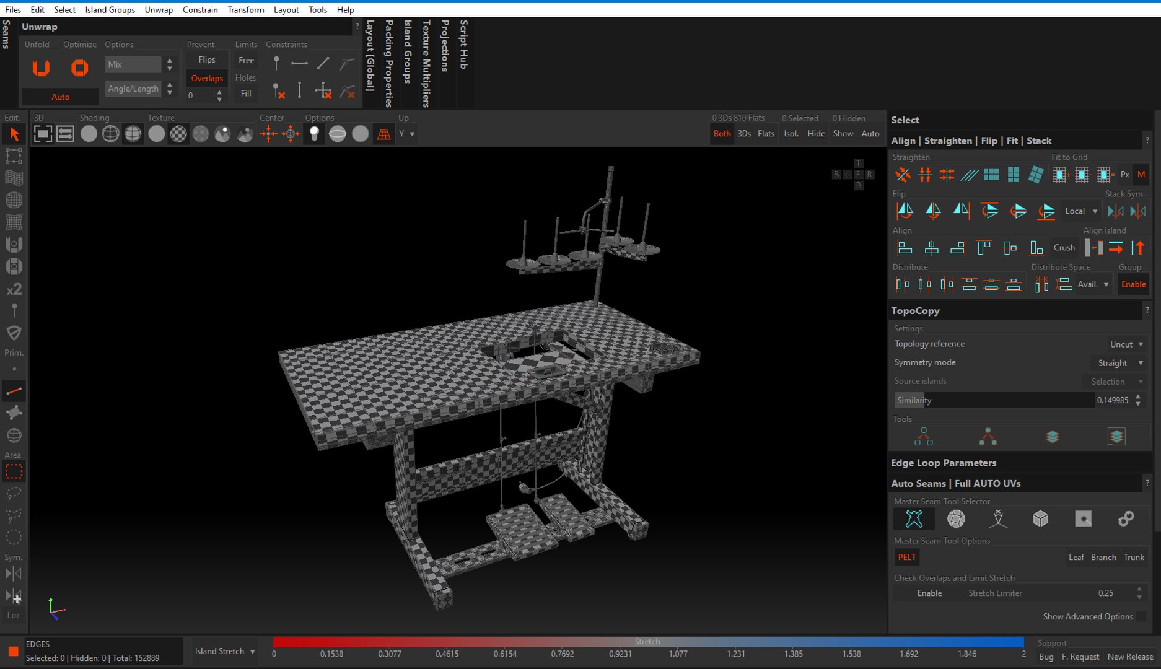The image size is (1161, 669).
Task: Toggle the PELT option
Action: click(906, 557)
